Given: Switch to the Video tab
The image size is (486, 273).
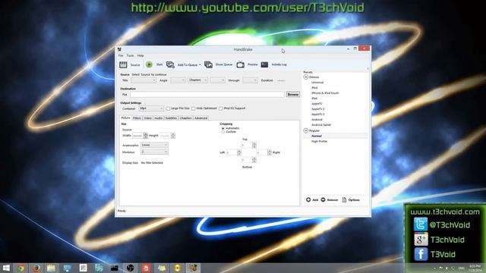Looking at the screenshot, I should (148, 118).
